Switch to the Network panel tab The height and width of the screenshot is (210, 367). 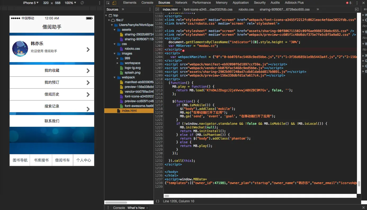coord(181,3)
